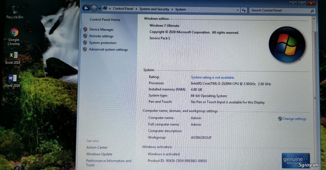Open Advanced system settings
This screenshot has height=170, width=326.
(108, 49)
